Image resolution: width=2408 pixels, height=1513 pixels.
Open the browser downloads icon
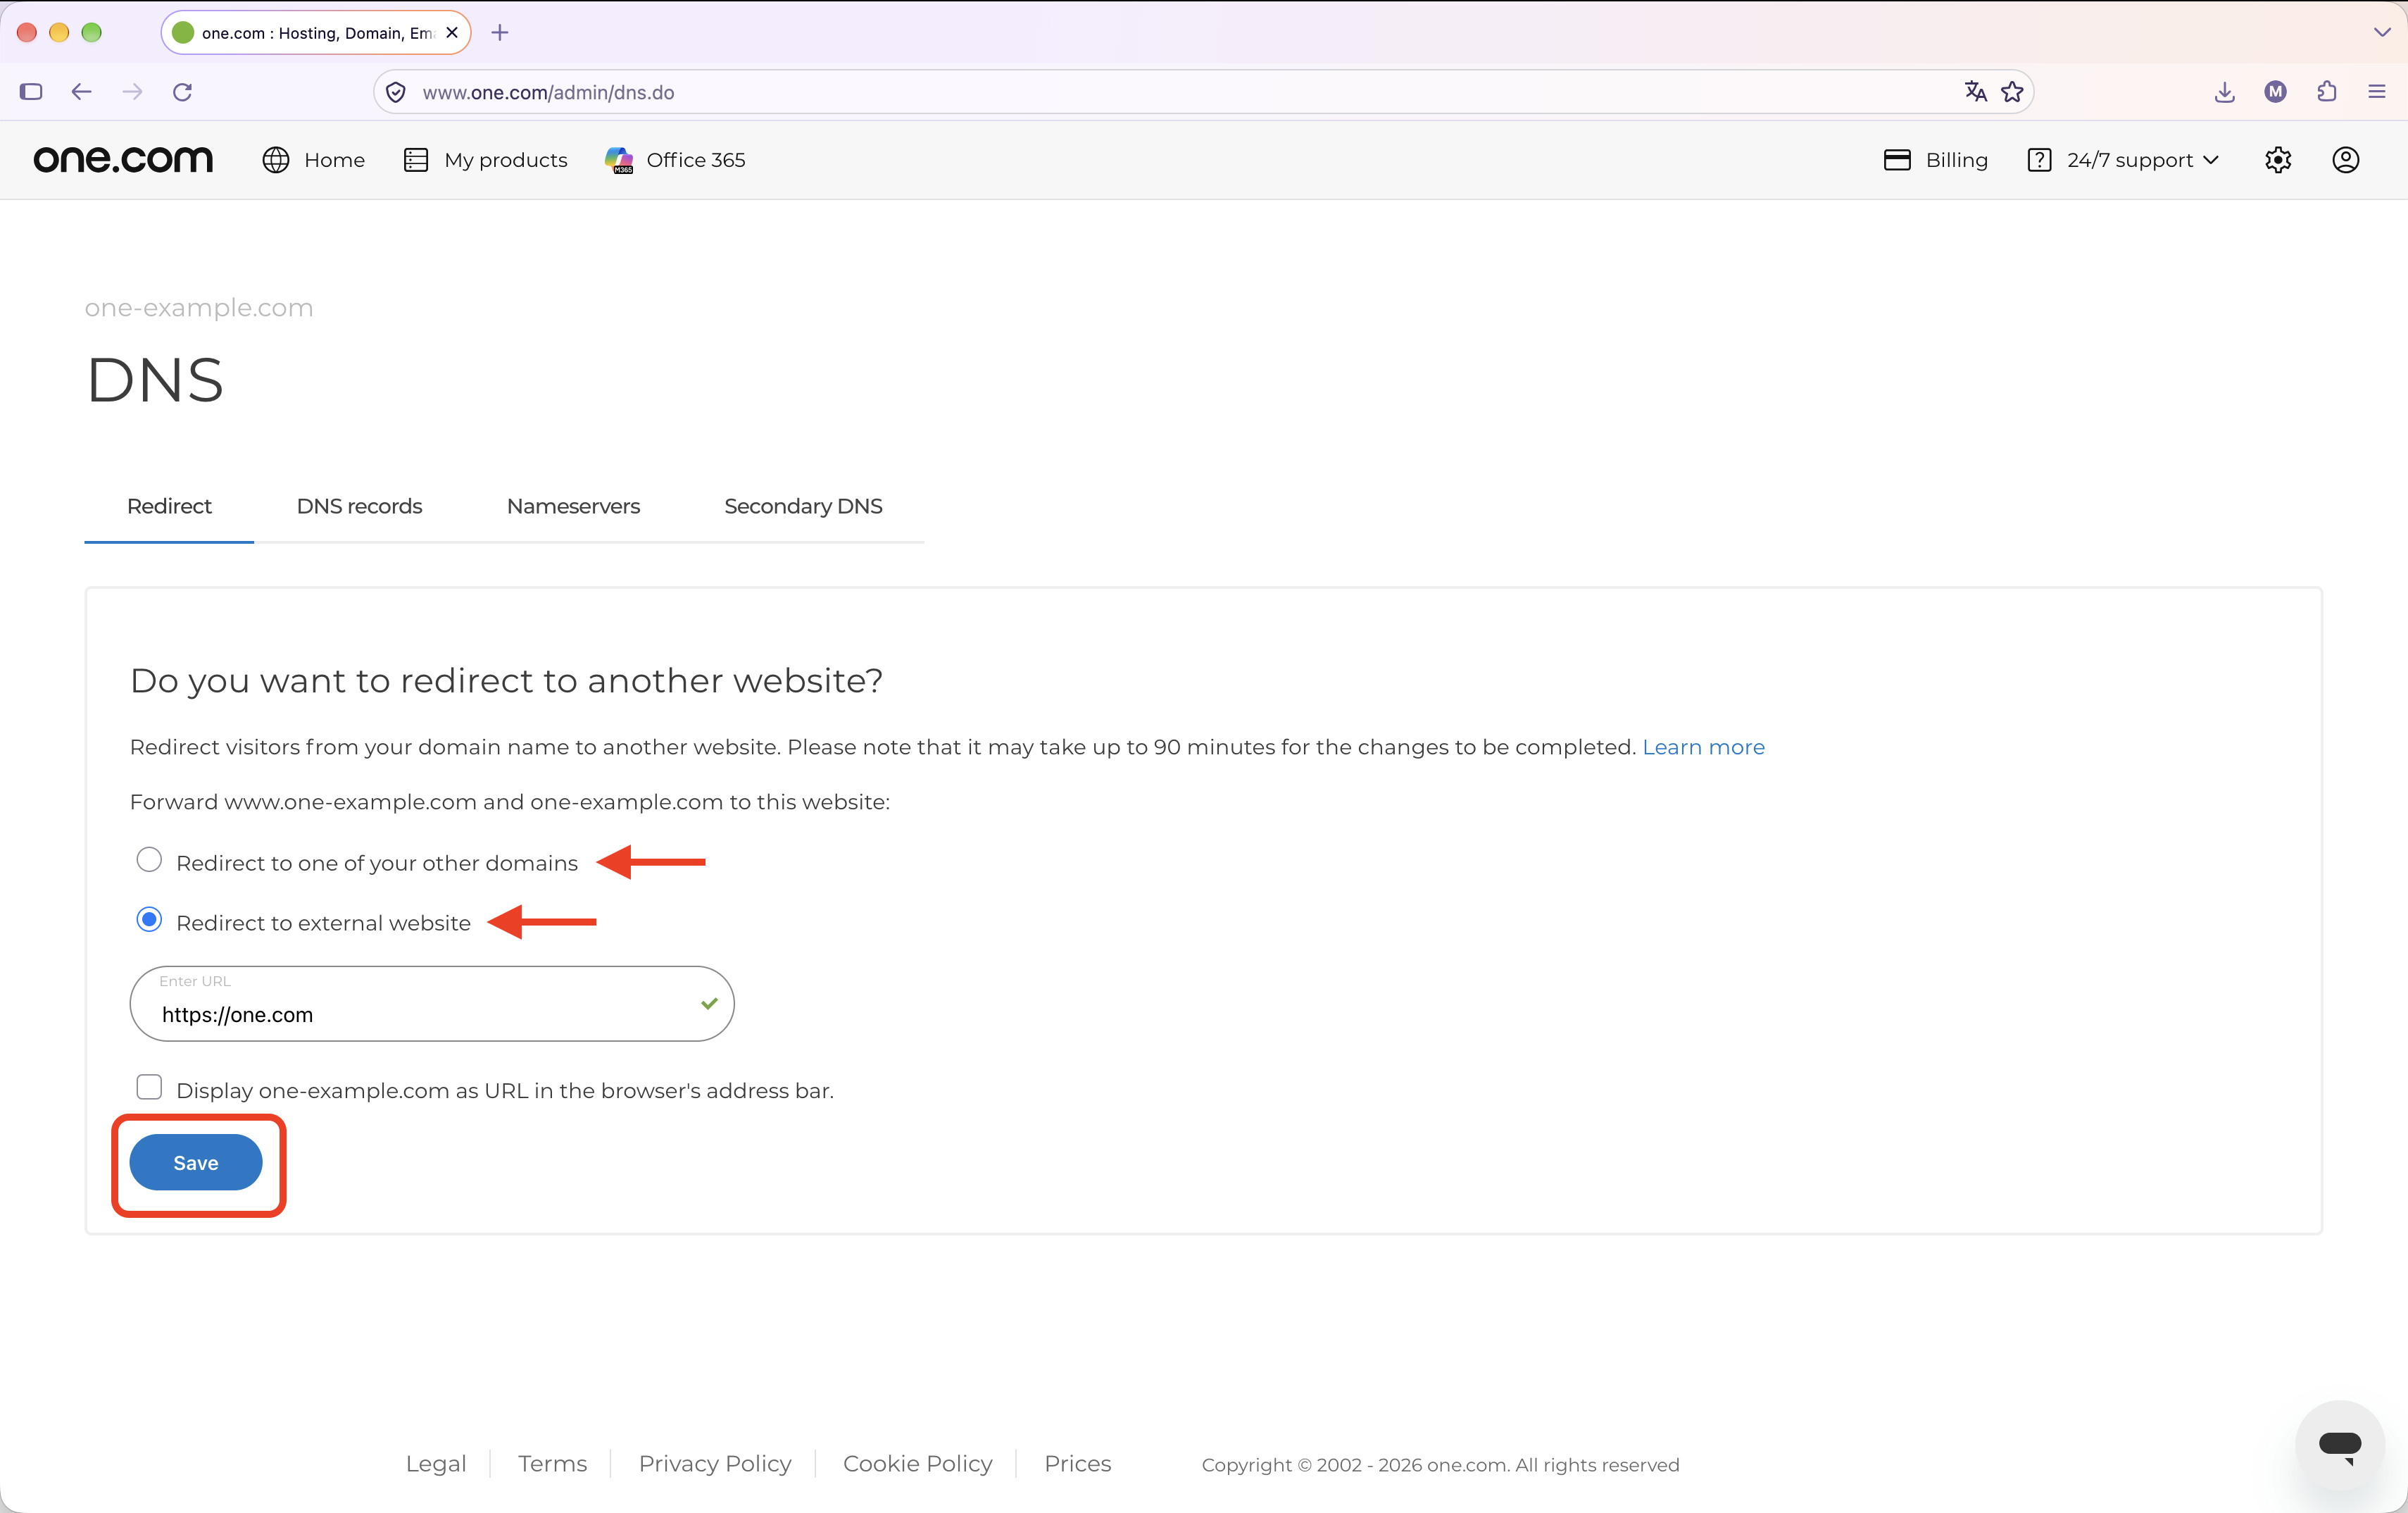click(x=2225, y=92)
